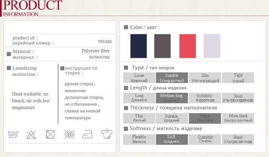
Task: Select the Thick thickness option
Action: tap(205, 118)
